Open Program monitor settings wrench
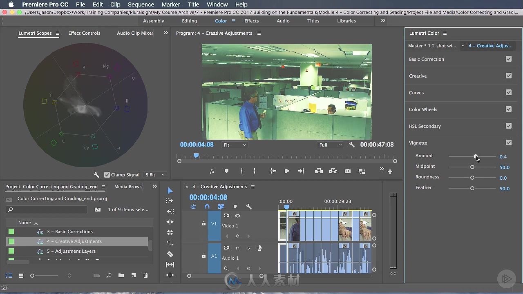 click(x=352, y=145)
